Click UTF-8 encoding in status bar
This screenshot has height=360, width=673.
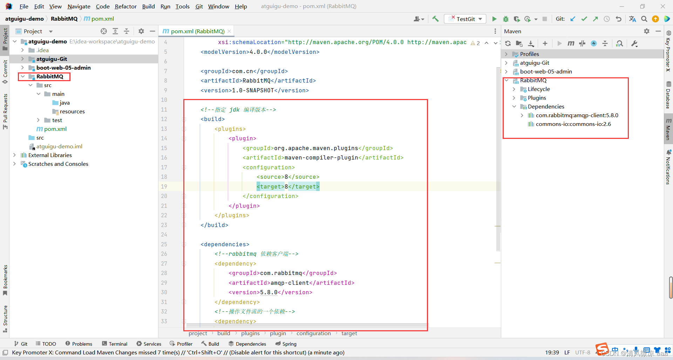(583, 353)
